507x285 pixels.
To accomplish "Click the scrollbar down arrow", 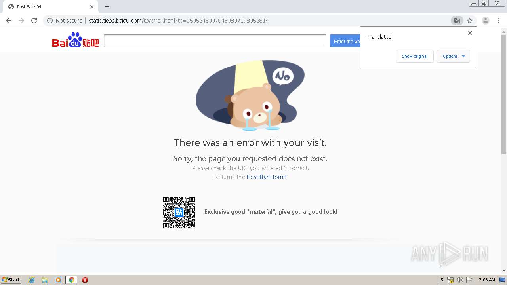I will click(x=504, y=270).
